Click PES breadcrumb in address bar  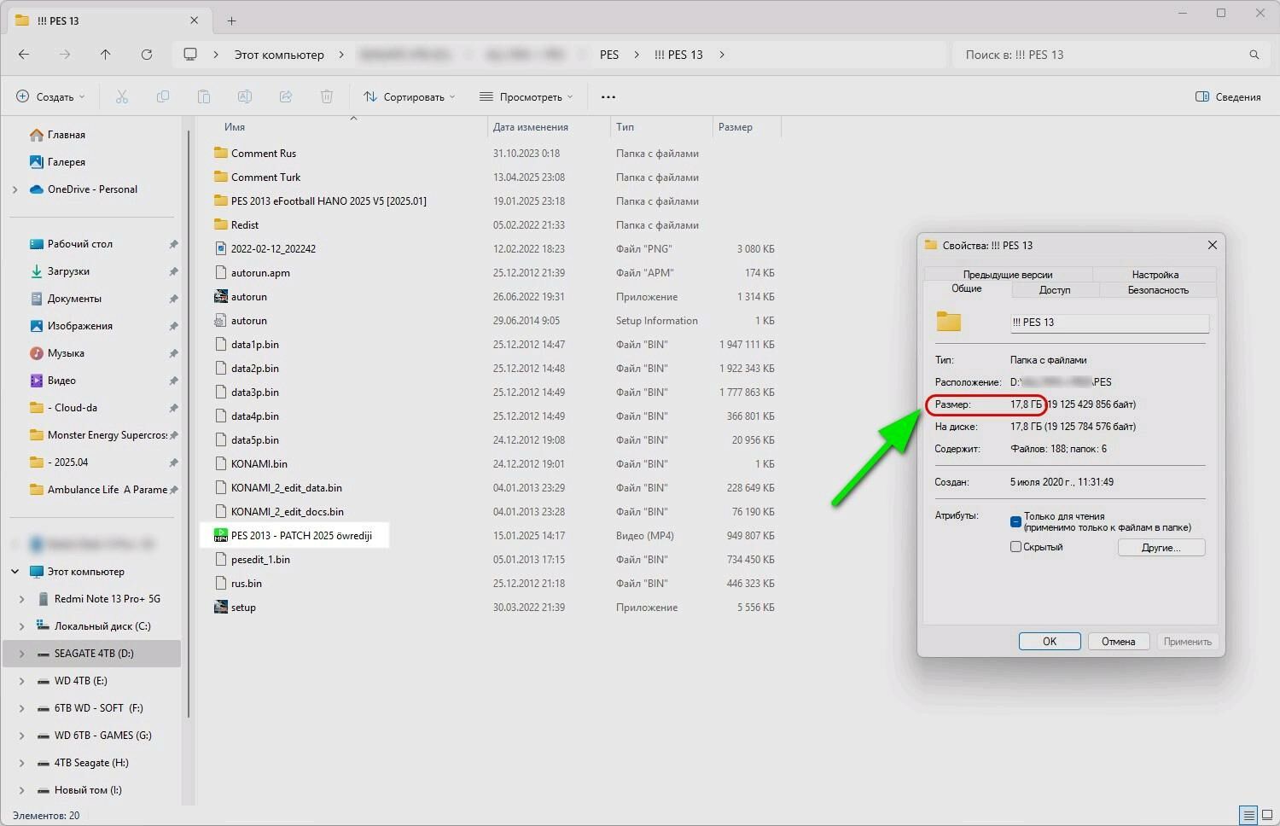[609, 55]
